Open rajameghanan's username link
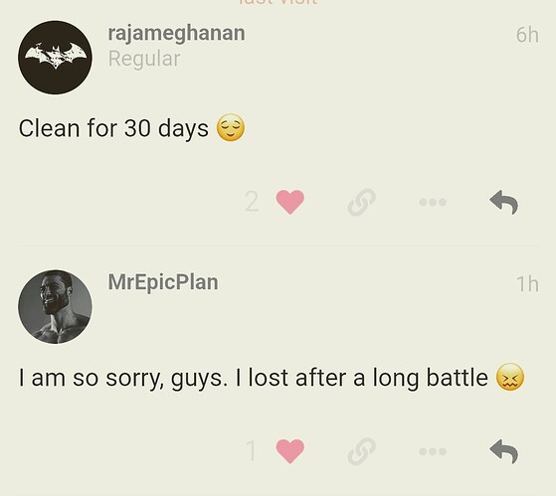Screen dimensions: 556x496 coord(176,34)
